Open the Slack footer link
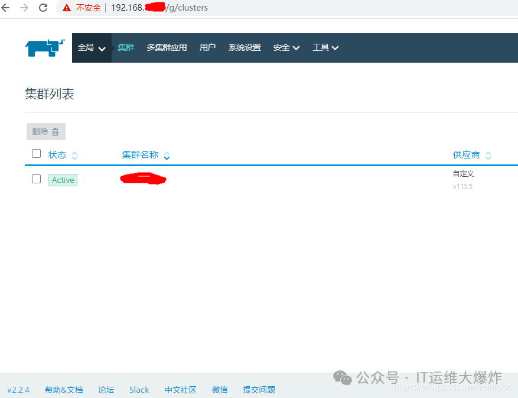 click(139, 390)
